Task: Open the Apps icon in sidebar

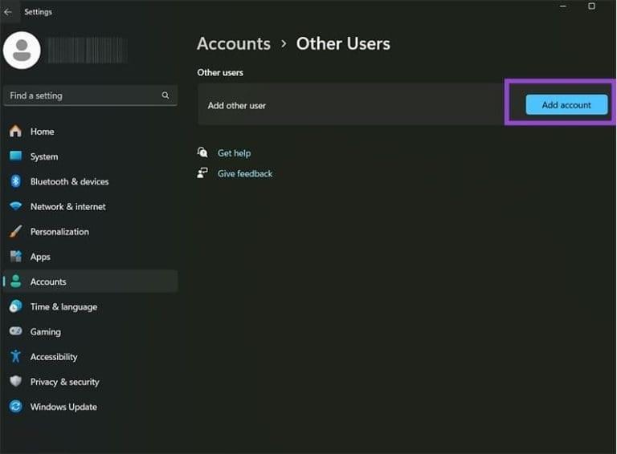Action: 15,257
